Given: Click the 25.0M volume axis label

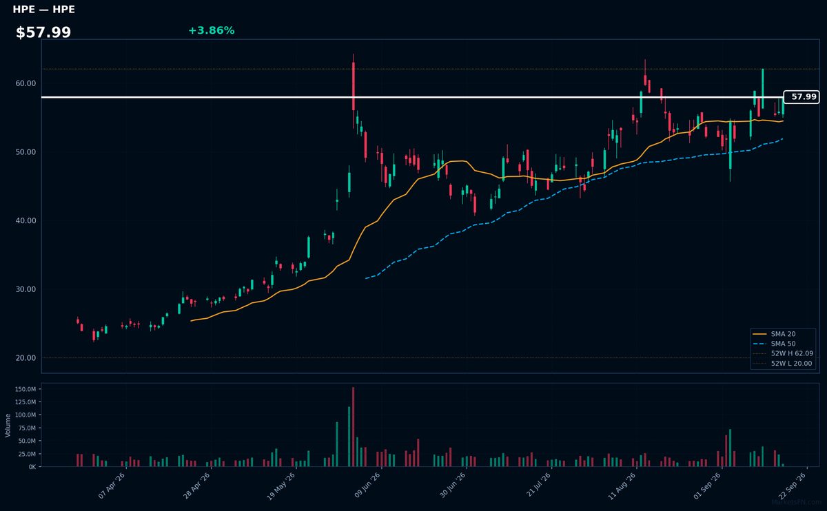Looking at the screenshot, I should pos(28,454).
